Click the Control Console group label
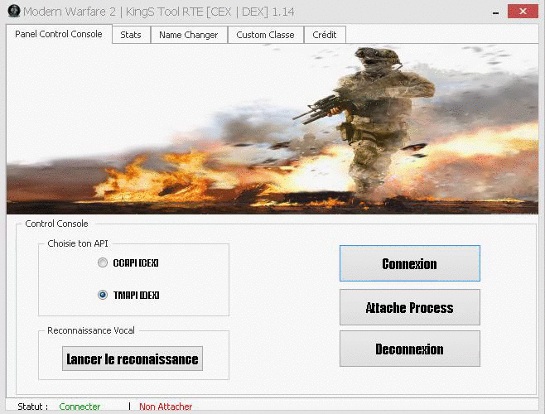545x414 pixels. click(56, 224)
